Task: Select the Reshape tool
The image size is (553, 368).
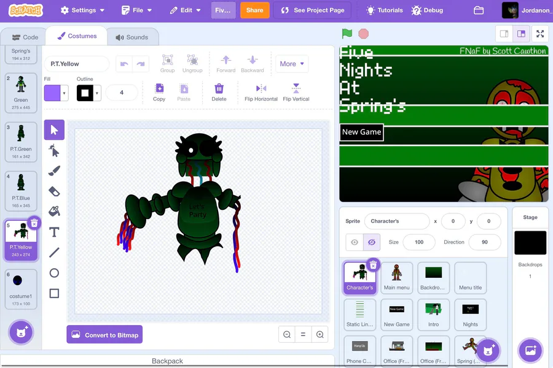Action: click(54, 151)
